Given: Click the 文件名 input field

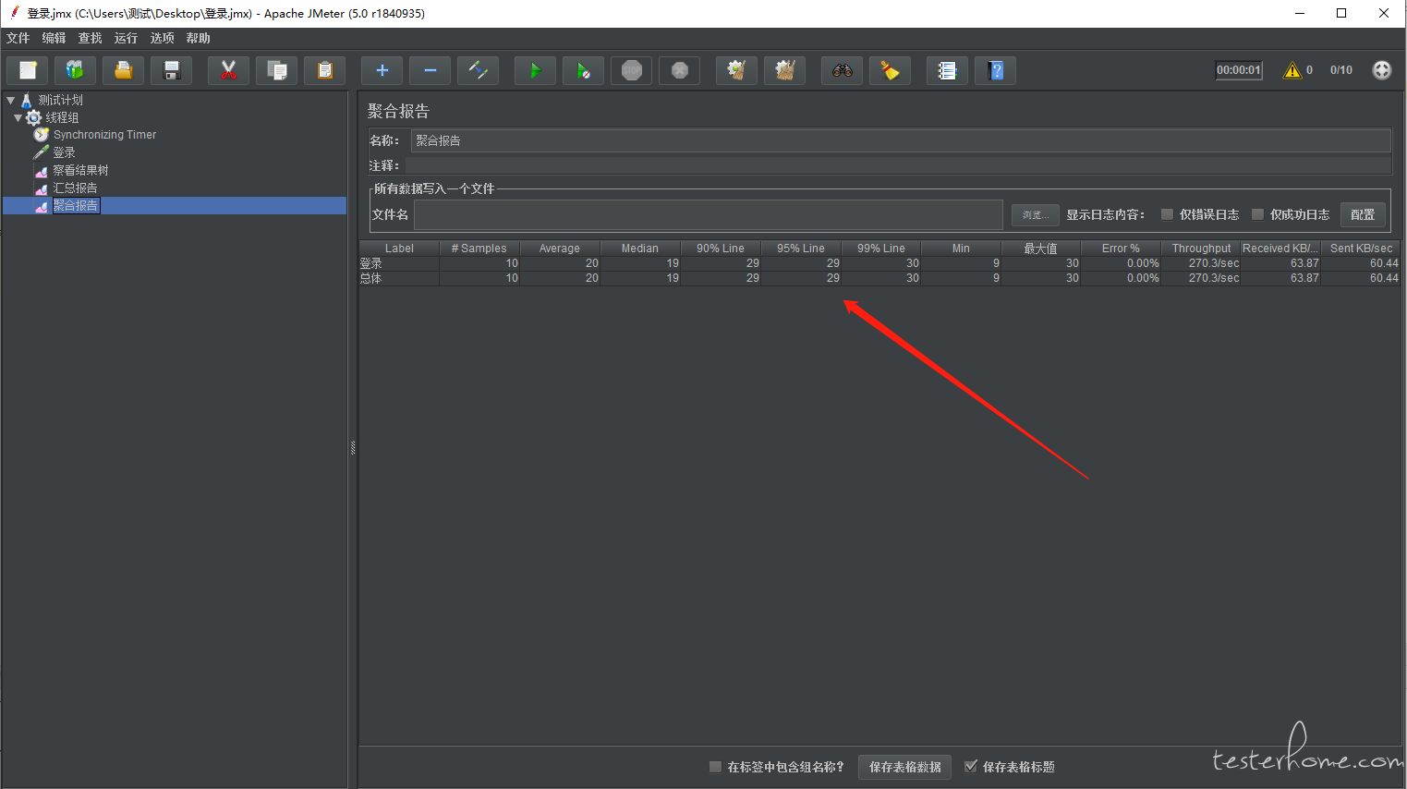Looking at the screenshot, I should click(709, 214).
